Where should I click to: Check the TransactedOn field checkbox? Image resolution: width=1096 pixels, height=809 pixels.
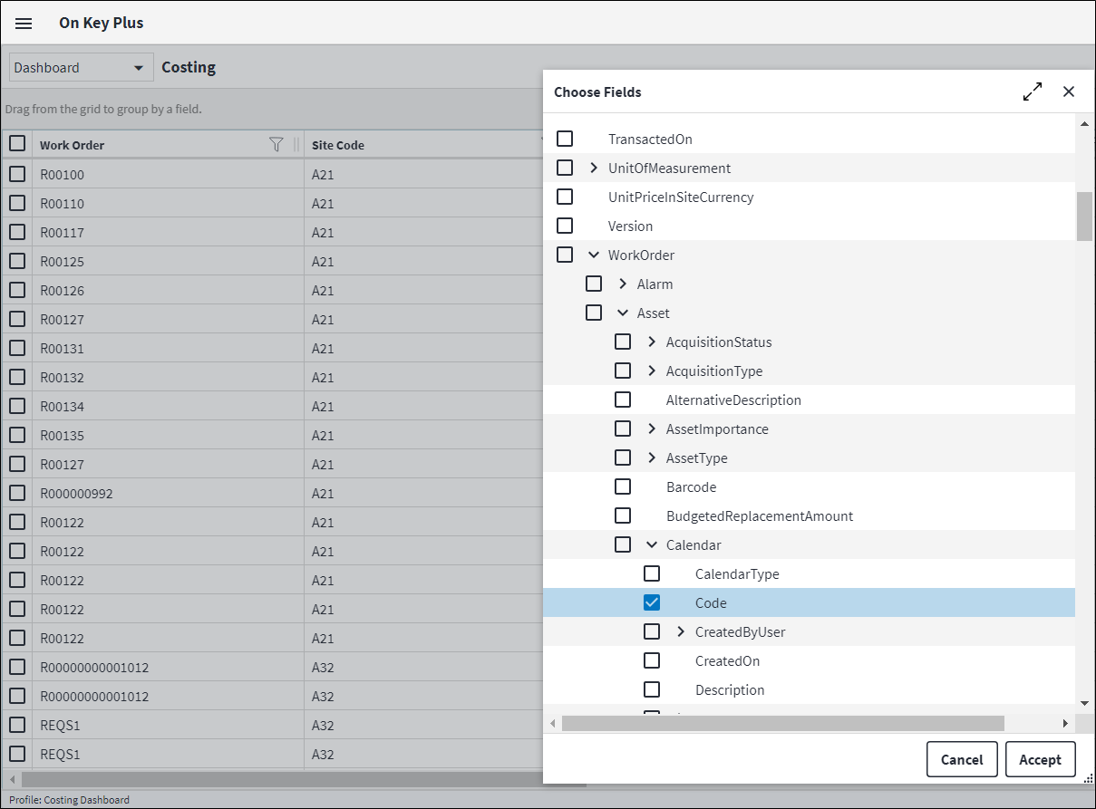[x=565, y=139]
